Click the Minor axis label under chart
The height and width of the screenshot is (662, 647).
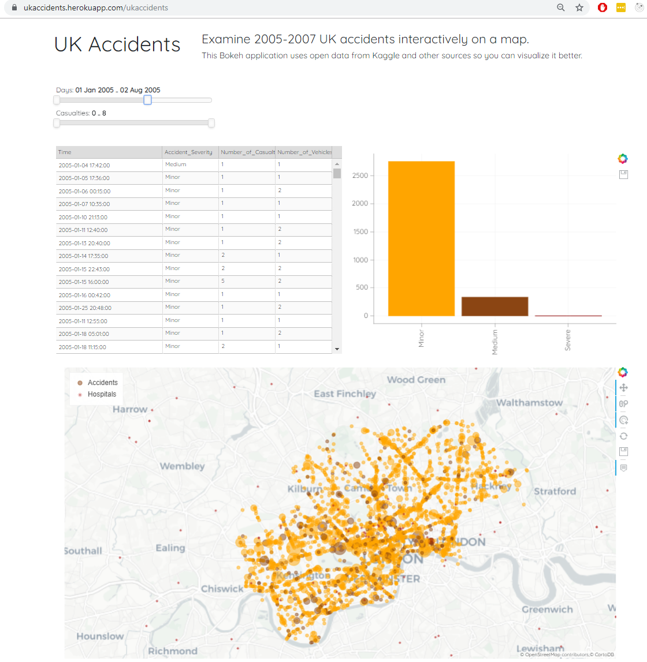pos(421,339)
